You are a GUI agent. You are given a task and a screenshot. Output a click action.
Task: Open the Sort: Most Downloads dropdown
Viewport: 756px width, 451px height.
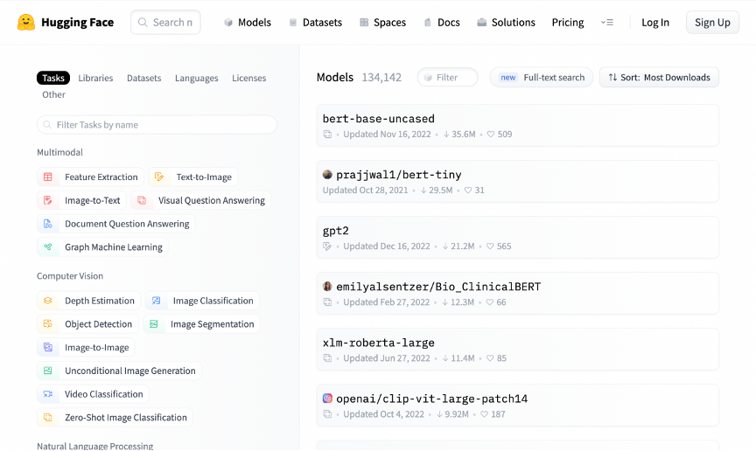tap(659, 78)
